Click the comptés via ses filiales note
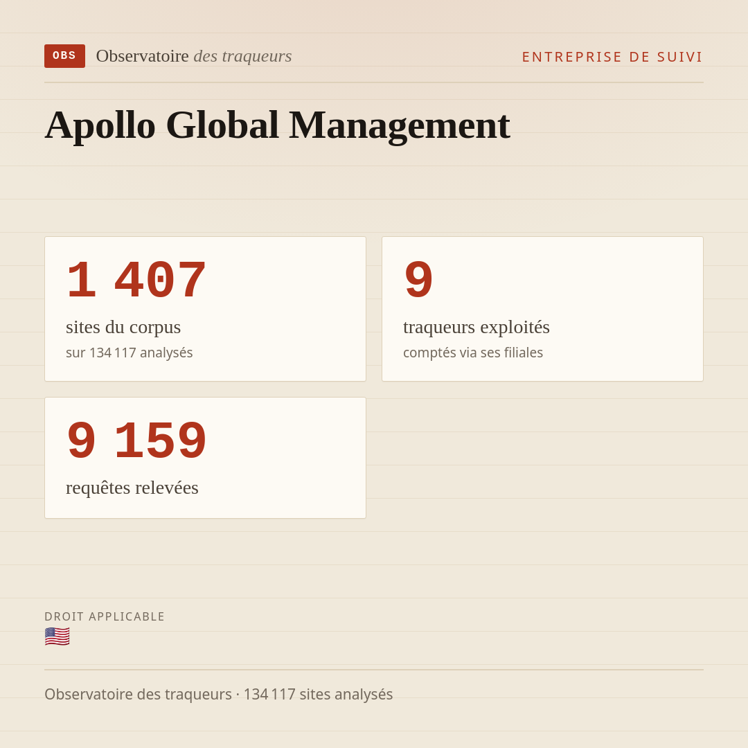Viewport: 748px width, 748px height. (473, 353)
